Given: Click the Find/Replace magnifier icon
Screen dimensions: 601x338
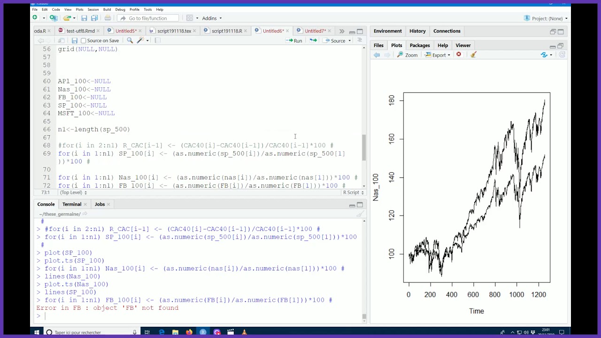Looking at the screenshot, I should pos(130,40).
